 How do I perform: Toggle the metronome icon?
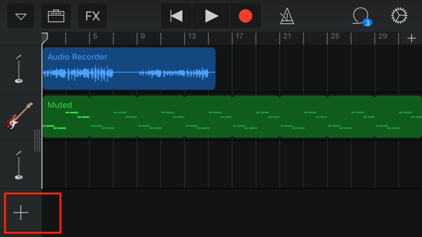click(287, 16)
